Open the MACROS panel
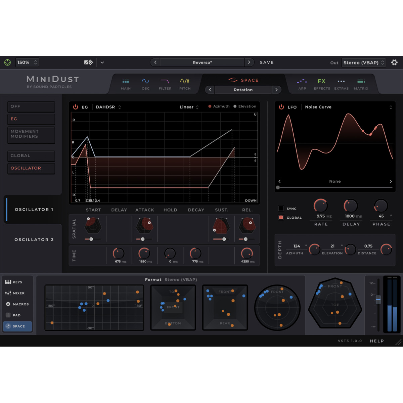Image resolution: width=403 pixels, height=403 pixels. pos(18,304)
